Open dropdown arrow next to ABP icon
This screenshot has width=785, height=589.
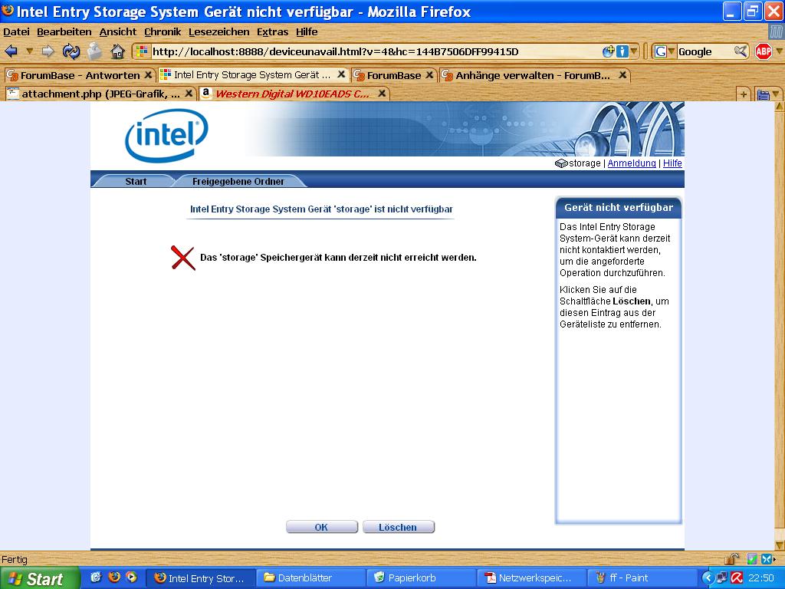pyautogui.click(x=779, y=51)
